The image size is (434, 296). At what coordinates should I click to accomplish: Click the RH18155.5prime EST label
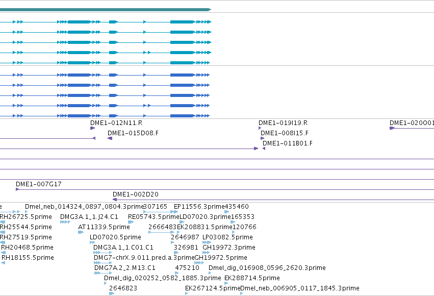[x=28, y=258]
